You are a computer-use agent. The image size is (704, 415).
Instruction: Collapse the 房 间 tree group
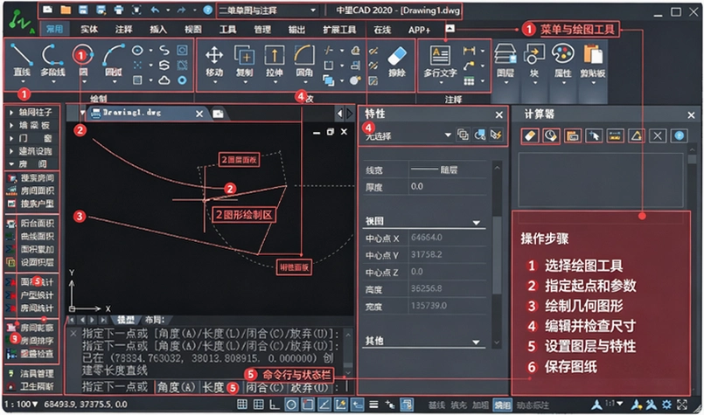pyautogui.click(x=11, y=164)
